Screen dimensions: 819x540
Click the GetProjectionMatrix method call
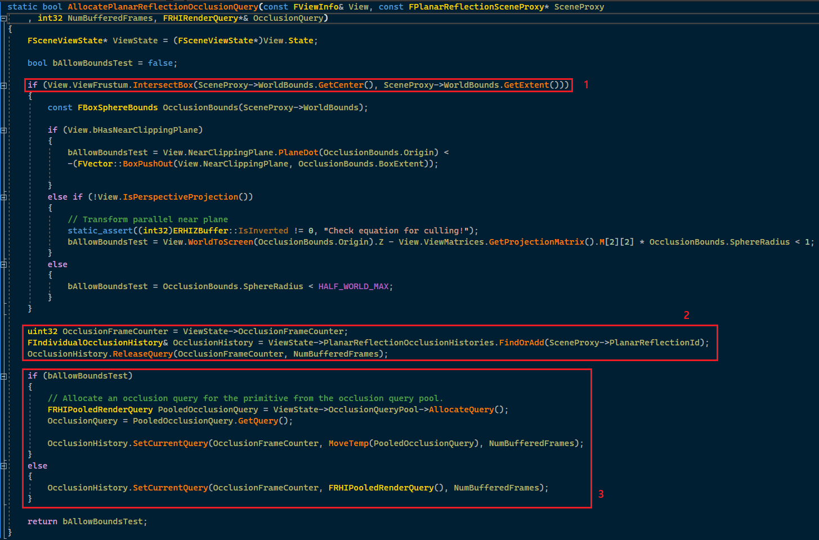(x=536, y=242)
